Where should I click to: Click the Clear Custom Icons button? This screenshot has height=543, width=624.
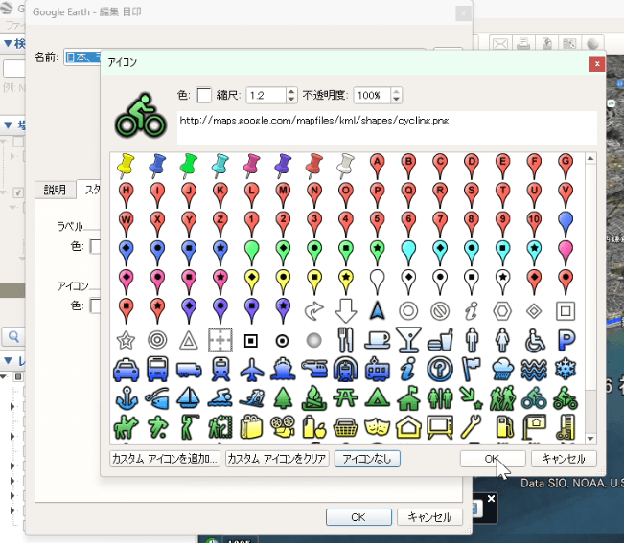pyautogui.click(x=277, y=459)
